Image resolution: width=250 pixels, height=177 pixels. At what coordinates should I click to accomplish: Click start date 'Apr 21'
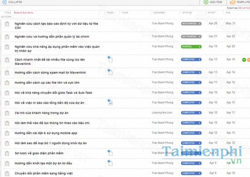click(x=213, y=36)
